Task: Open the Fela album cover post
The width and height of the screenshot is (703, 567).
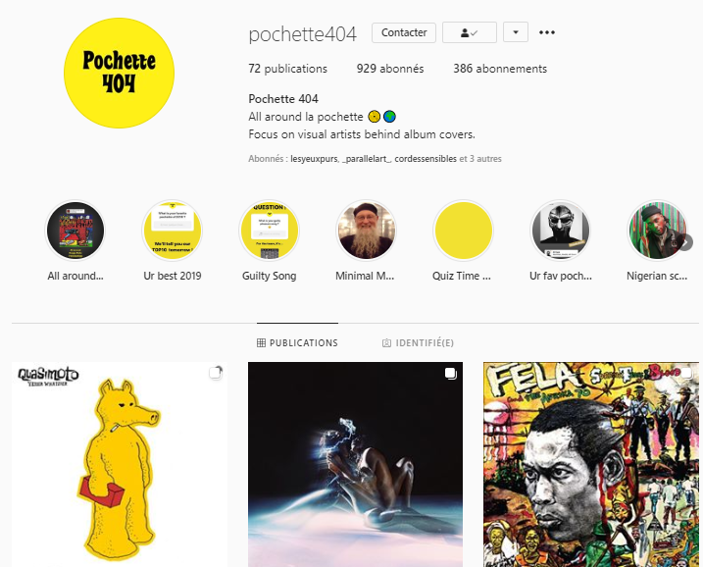Action: (x=591, y=464)
